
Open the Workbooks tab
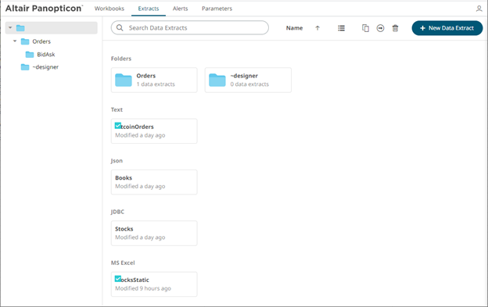coord(109,9)
